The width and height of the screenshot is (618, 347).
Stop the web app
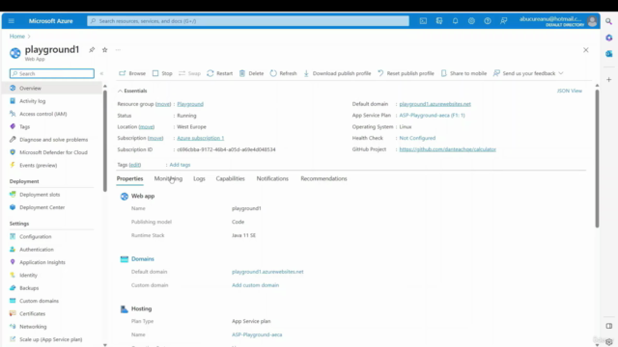pos(162,73)
